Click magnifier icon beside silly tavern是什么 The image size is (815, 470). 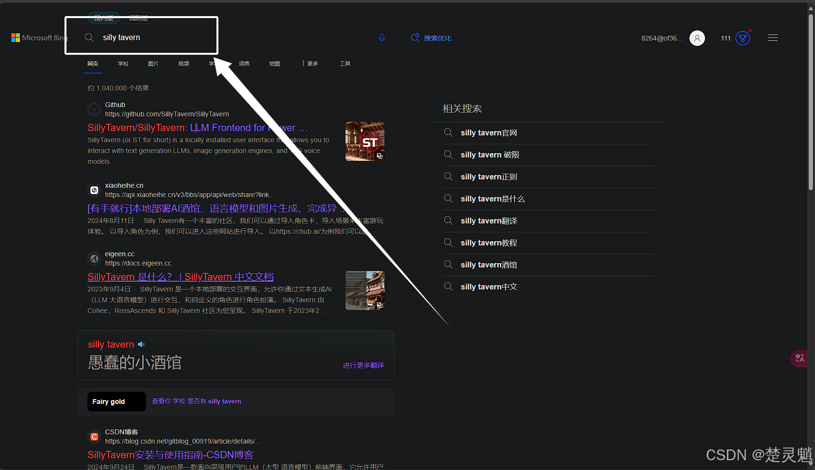pyautogui.click(x=448, y=199)
